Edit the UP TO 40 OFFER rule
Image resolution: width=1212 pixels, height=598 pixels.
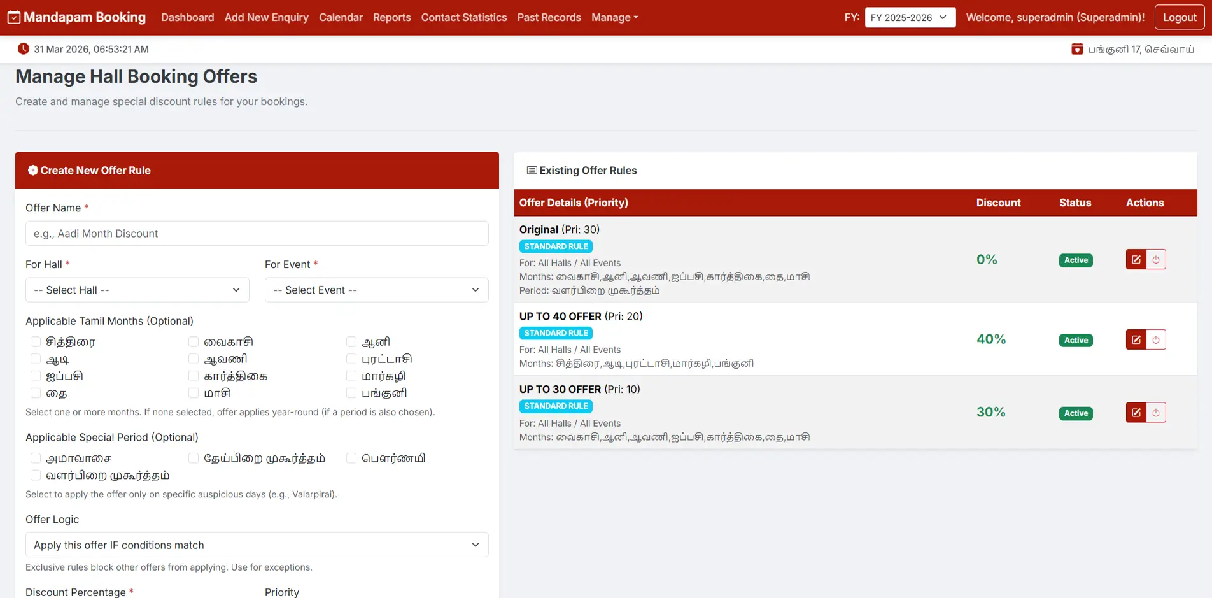click(x=1136, y=340)
